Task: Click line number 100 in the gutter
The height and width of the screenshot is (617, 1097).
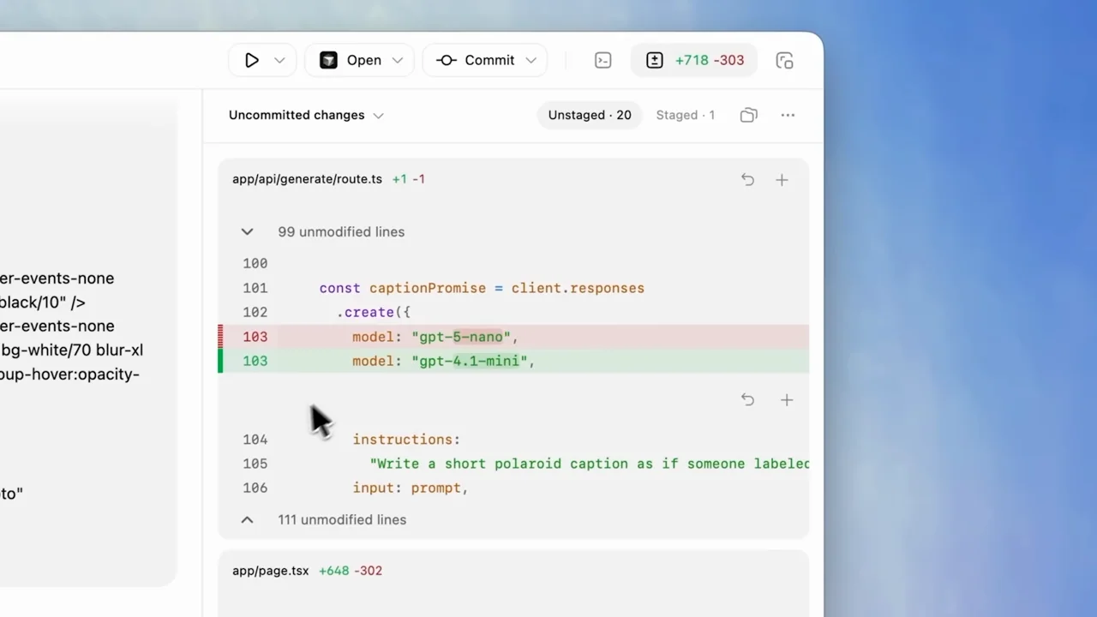Action: click(x=255, y=263)
